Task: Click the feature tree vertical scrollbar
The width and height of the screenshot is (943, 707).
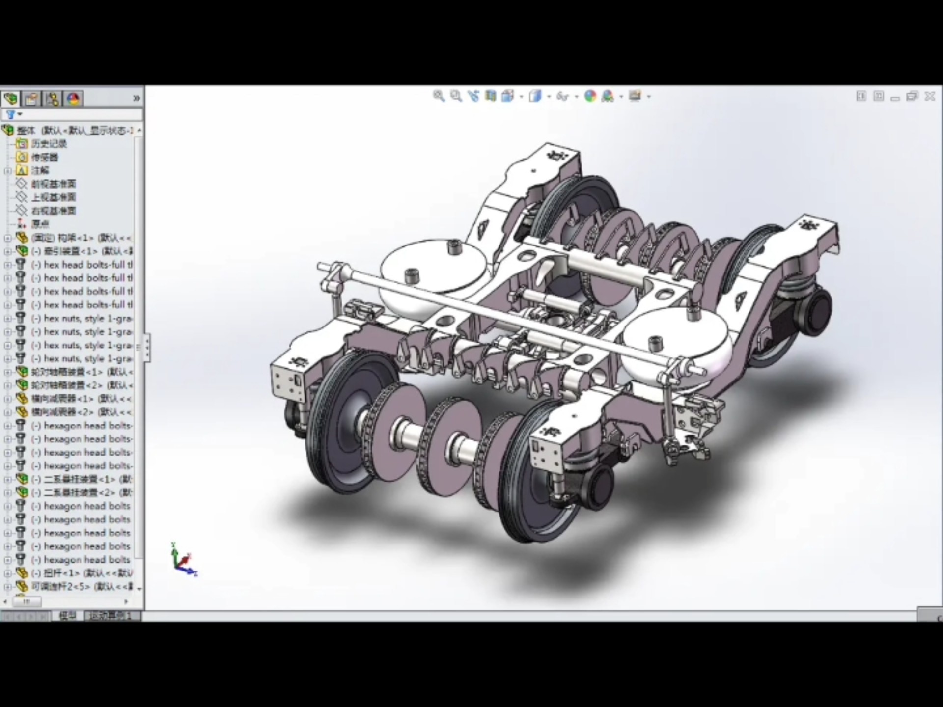Action: tap(139, 344)
